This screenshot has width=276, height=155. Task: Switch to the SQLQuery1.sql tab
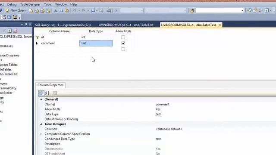pos(63,25)
